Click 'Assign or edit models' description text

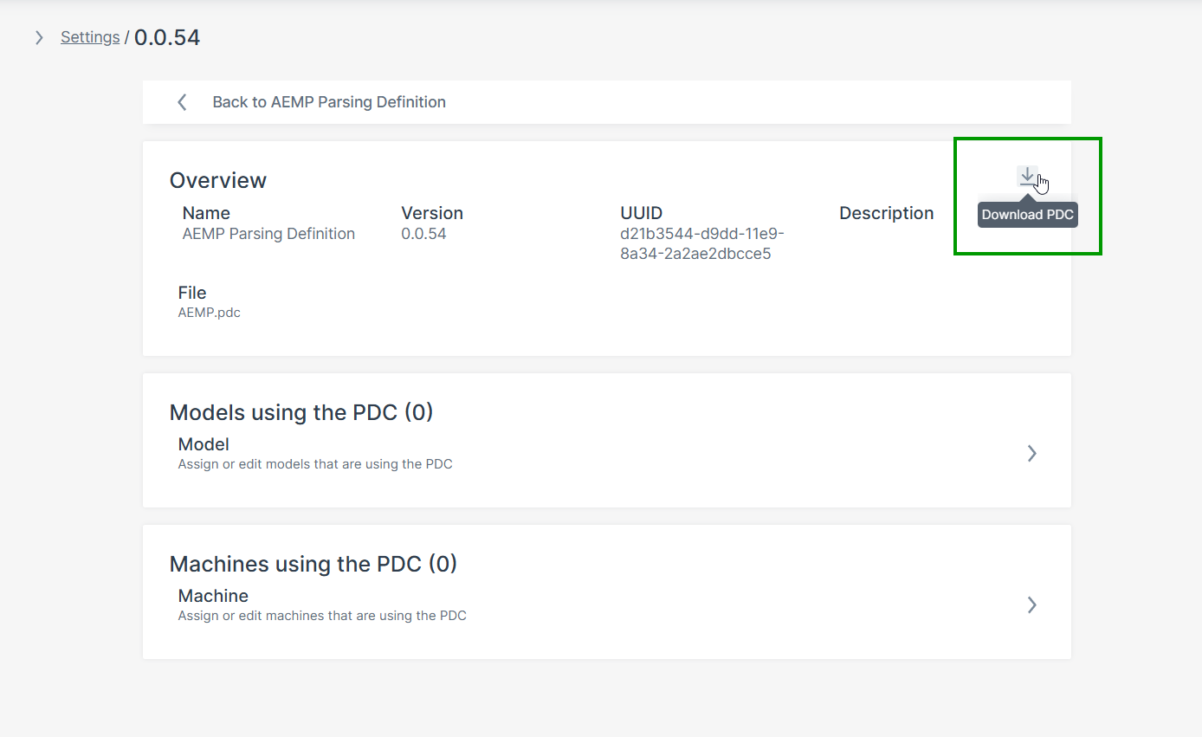pyautogui.click(x=315, y=464)
